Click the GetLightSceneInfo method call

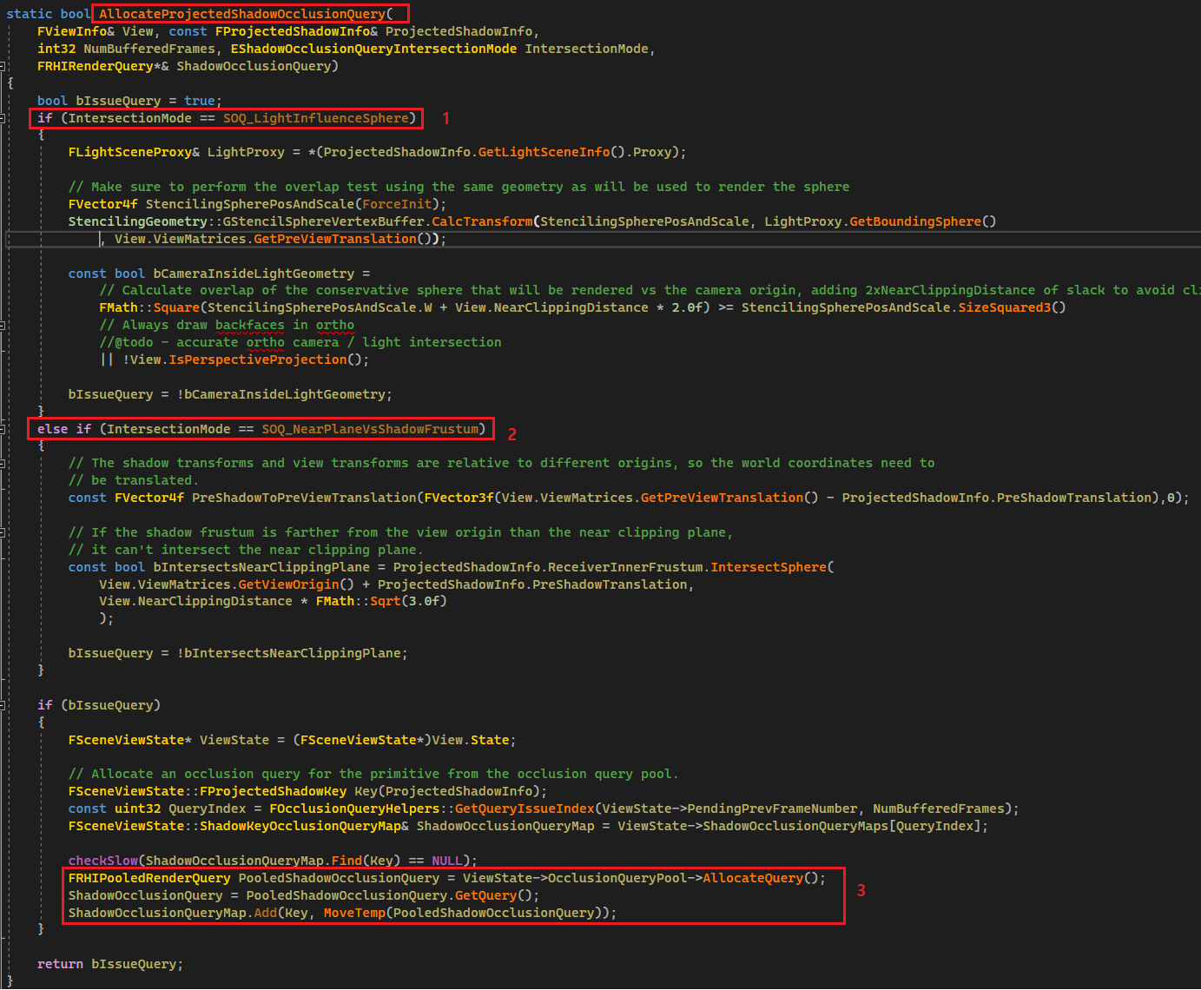[x=544, y=152]
